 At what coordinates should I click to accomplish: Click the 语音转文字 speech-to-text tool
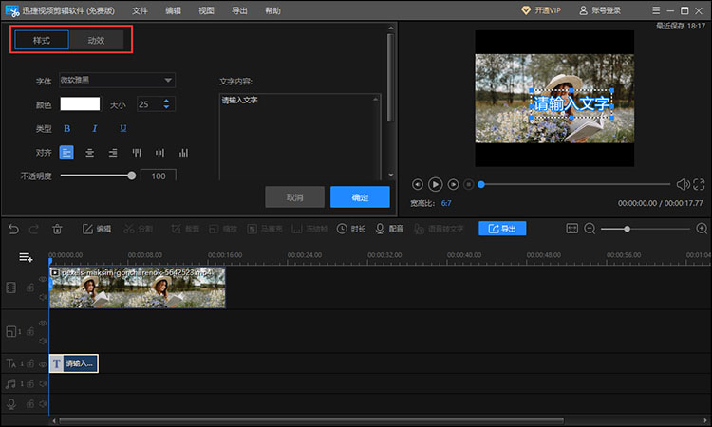coord(439,229)
